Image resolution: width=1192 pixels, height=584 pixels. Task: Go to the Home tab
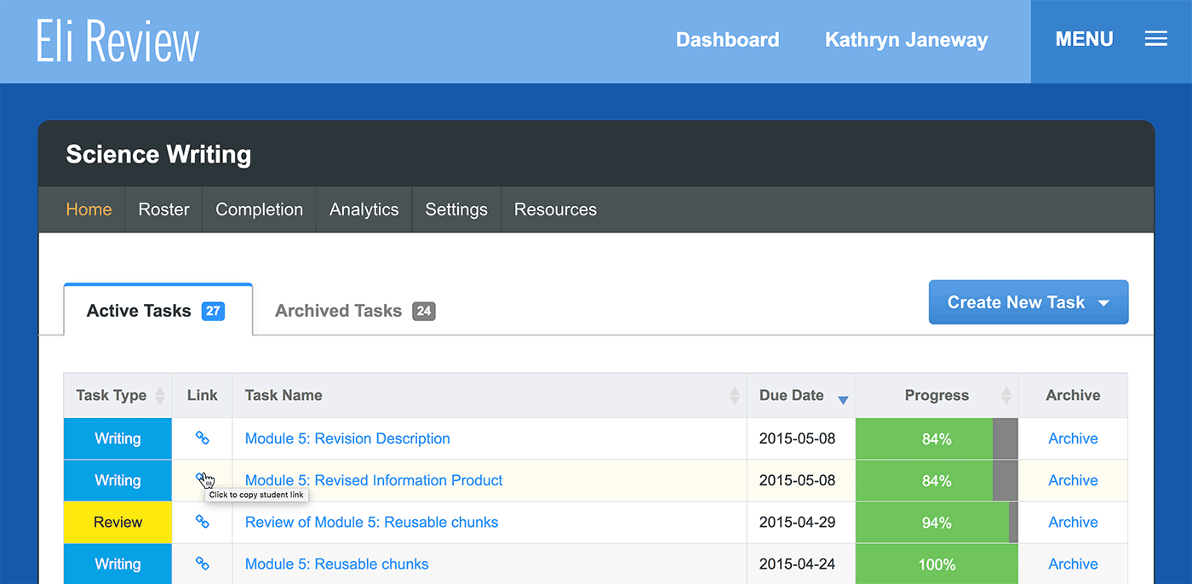89,209
